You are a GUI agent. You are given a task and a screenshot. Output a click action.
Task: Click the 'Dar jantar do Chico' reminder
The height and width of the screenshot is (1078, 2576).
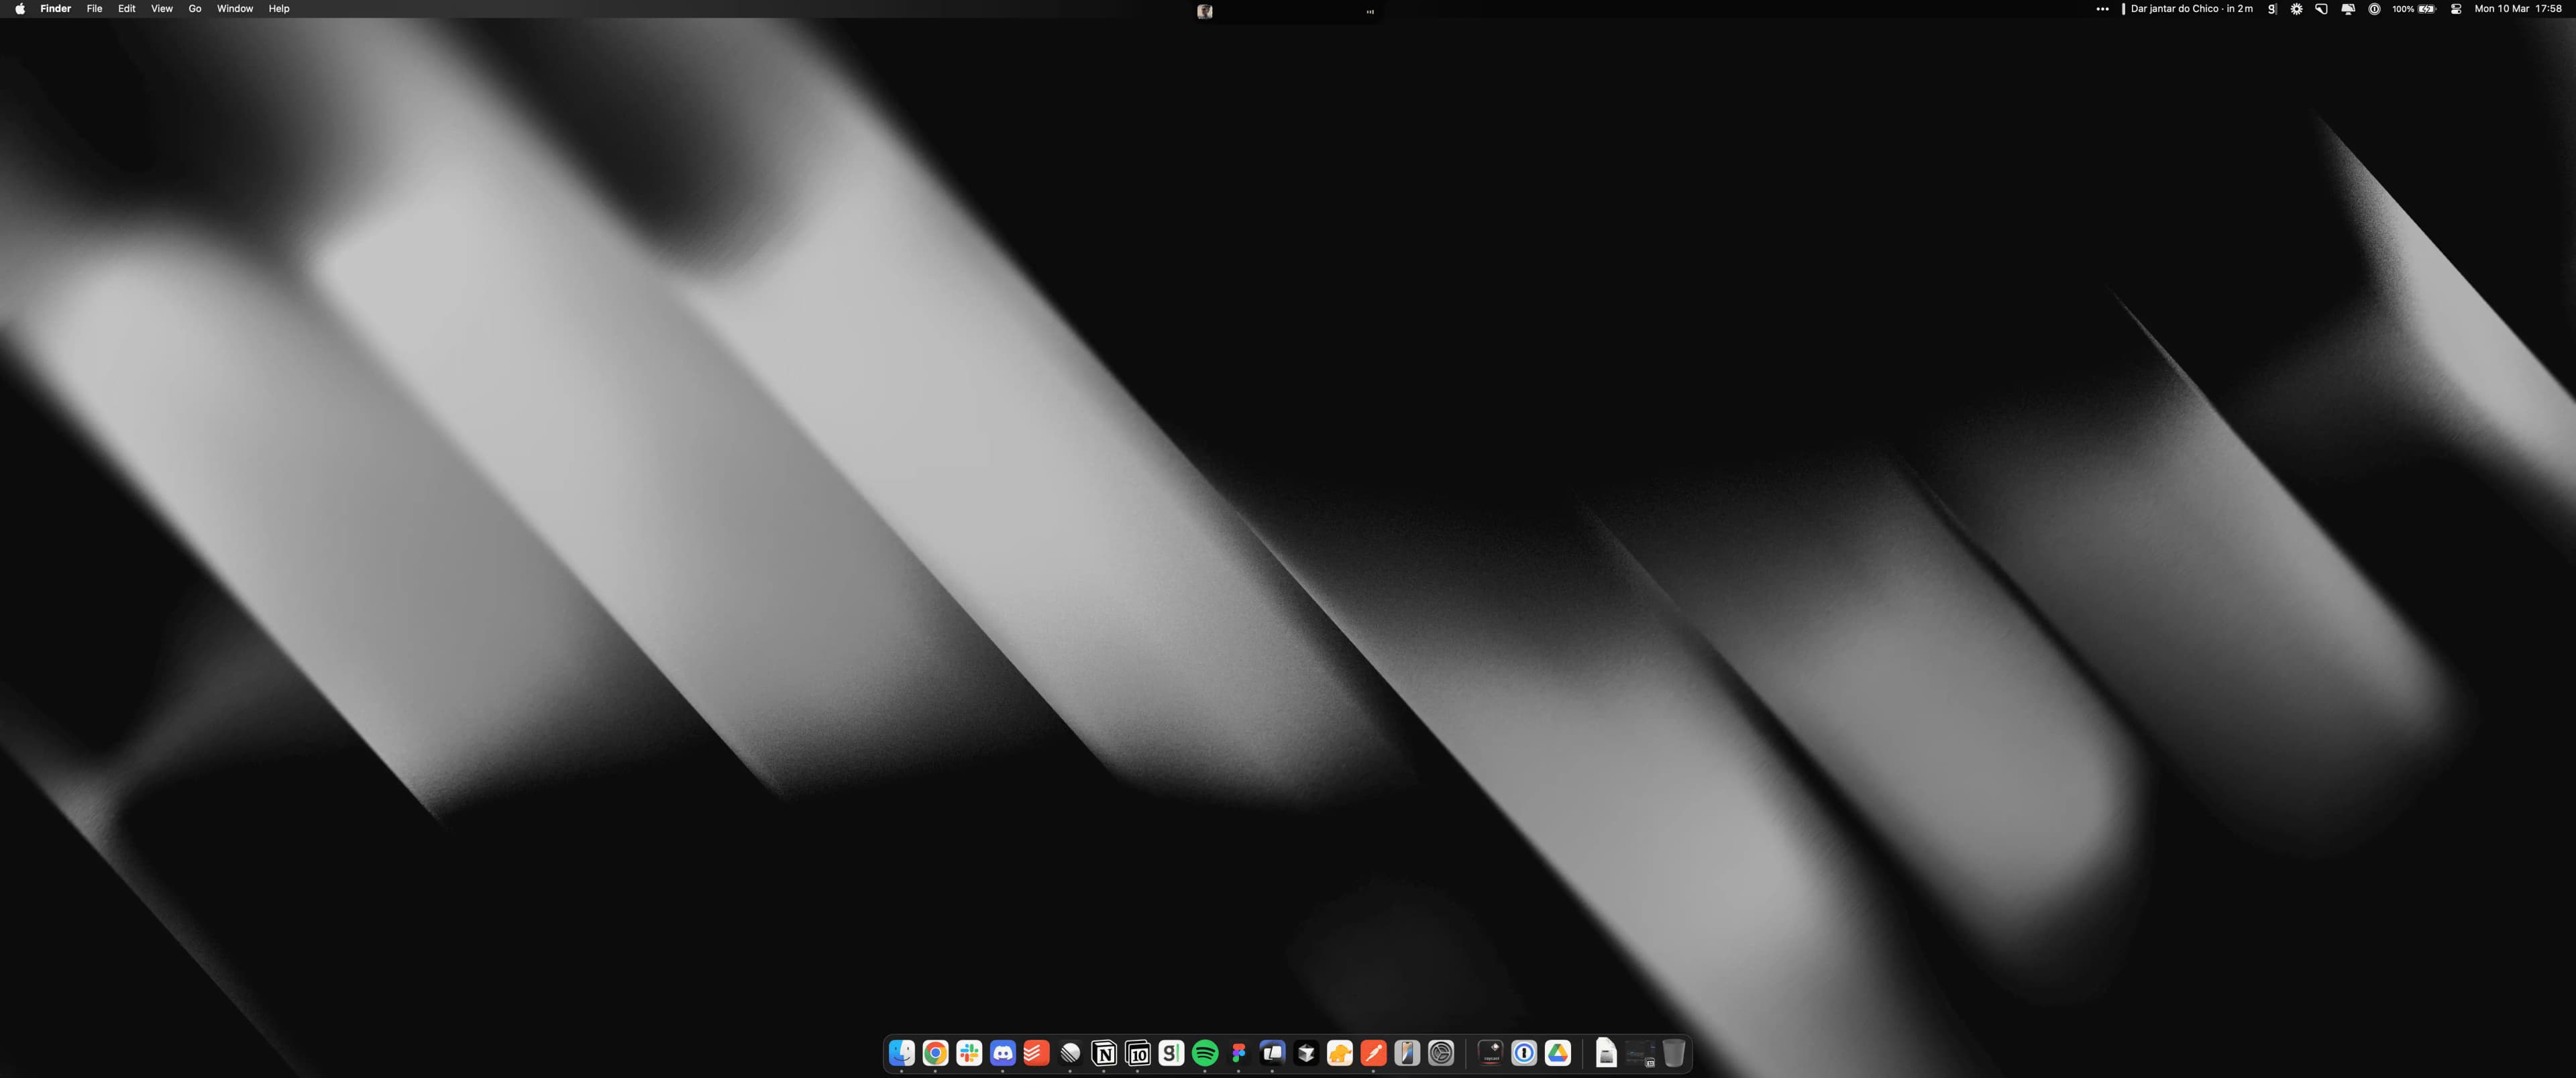(2190, 9)
